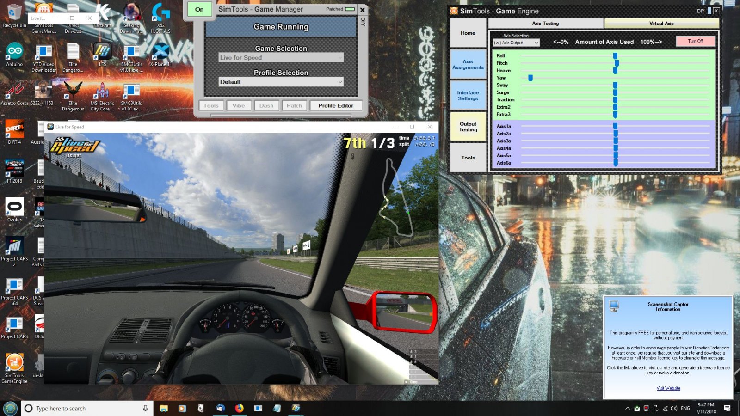The width and height of the screenshot is (740, 416).
Task: Show hidden system tray icons
Action: [628, 408]
